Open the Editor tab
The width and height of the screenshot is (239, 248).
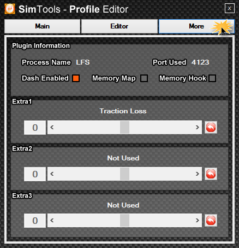point(119,26)
